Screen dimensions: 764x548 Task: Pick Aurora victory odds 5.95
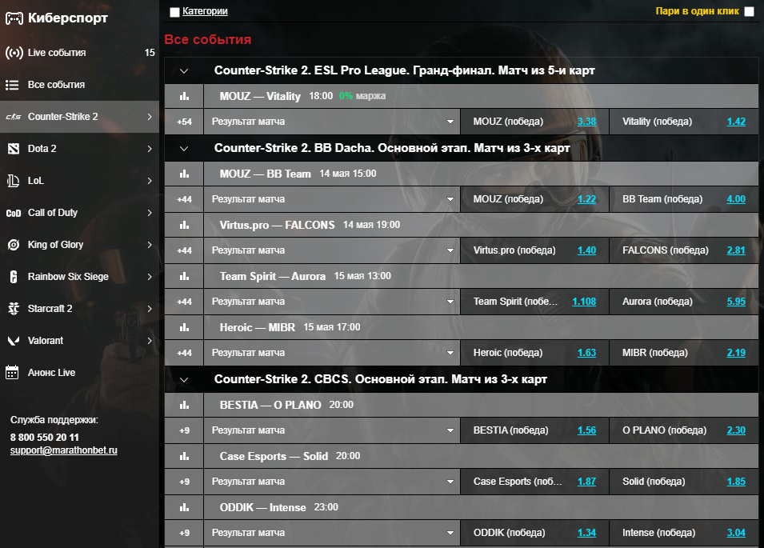coord(736,301)
